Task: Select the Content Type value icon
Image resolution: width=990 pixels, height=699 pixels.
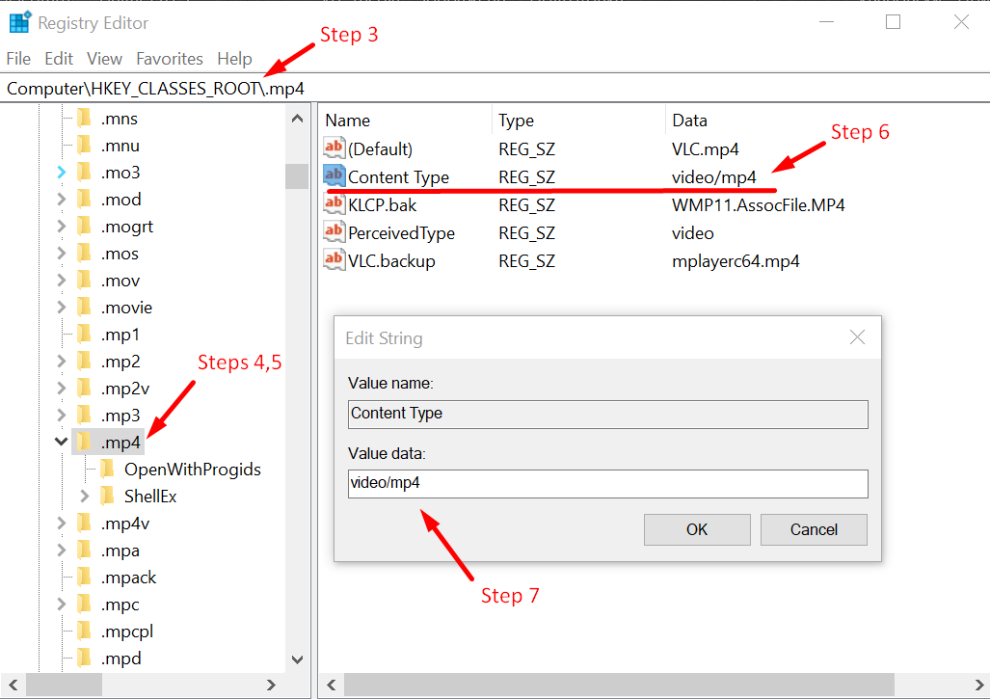Action: click(x=334, y=176)
